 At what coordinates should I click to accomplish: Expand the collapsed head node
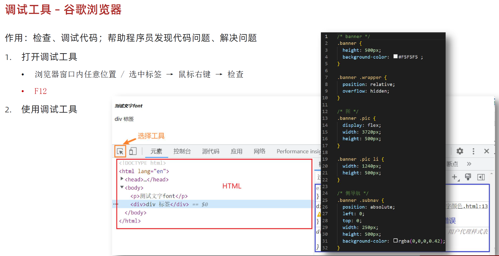[x=122, y=179]
